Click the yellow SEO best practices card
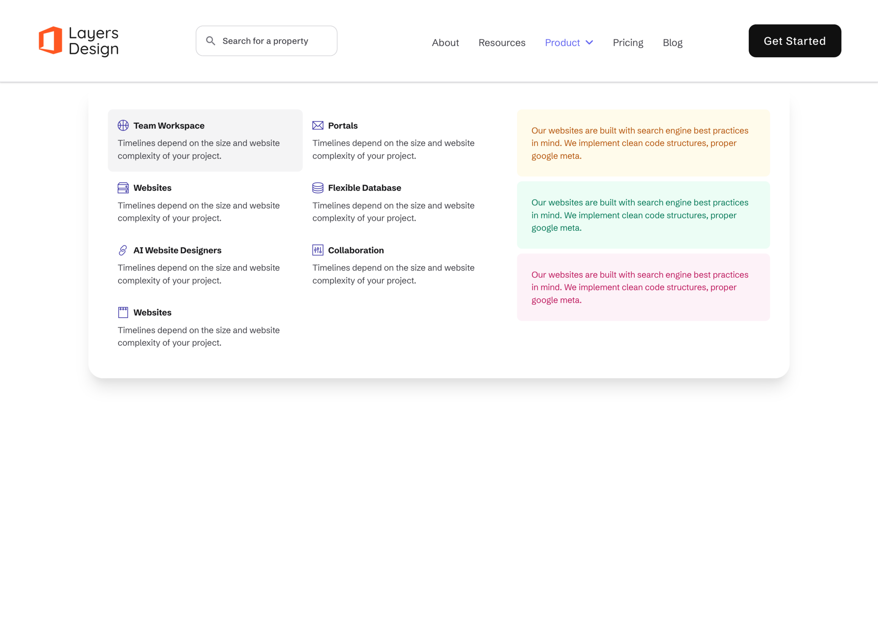Screen dimensions: 878x623 point(643,143)
